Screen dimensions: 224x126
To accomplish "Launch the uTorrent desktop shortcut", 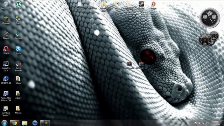I will (x=18, y=5).
